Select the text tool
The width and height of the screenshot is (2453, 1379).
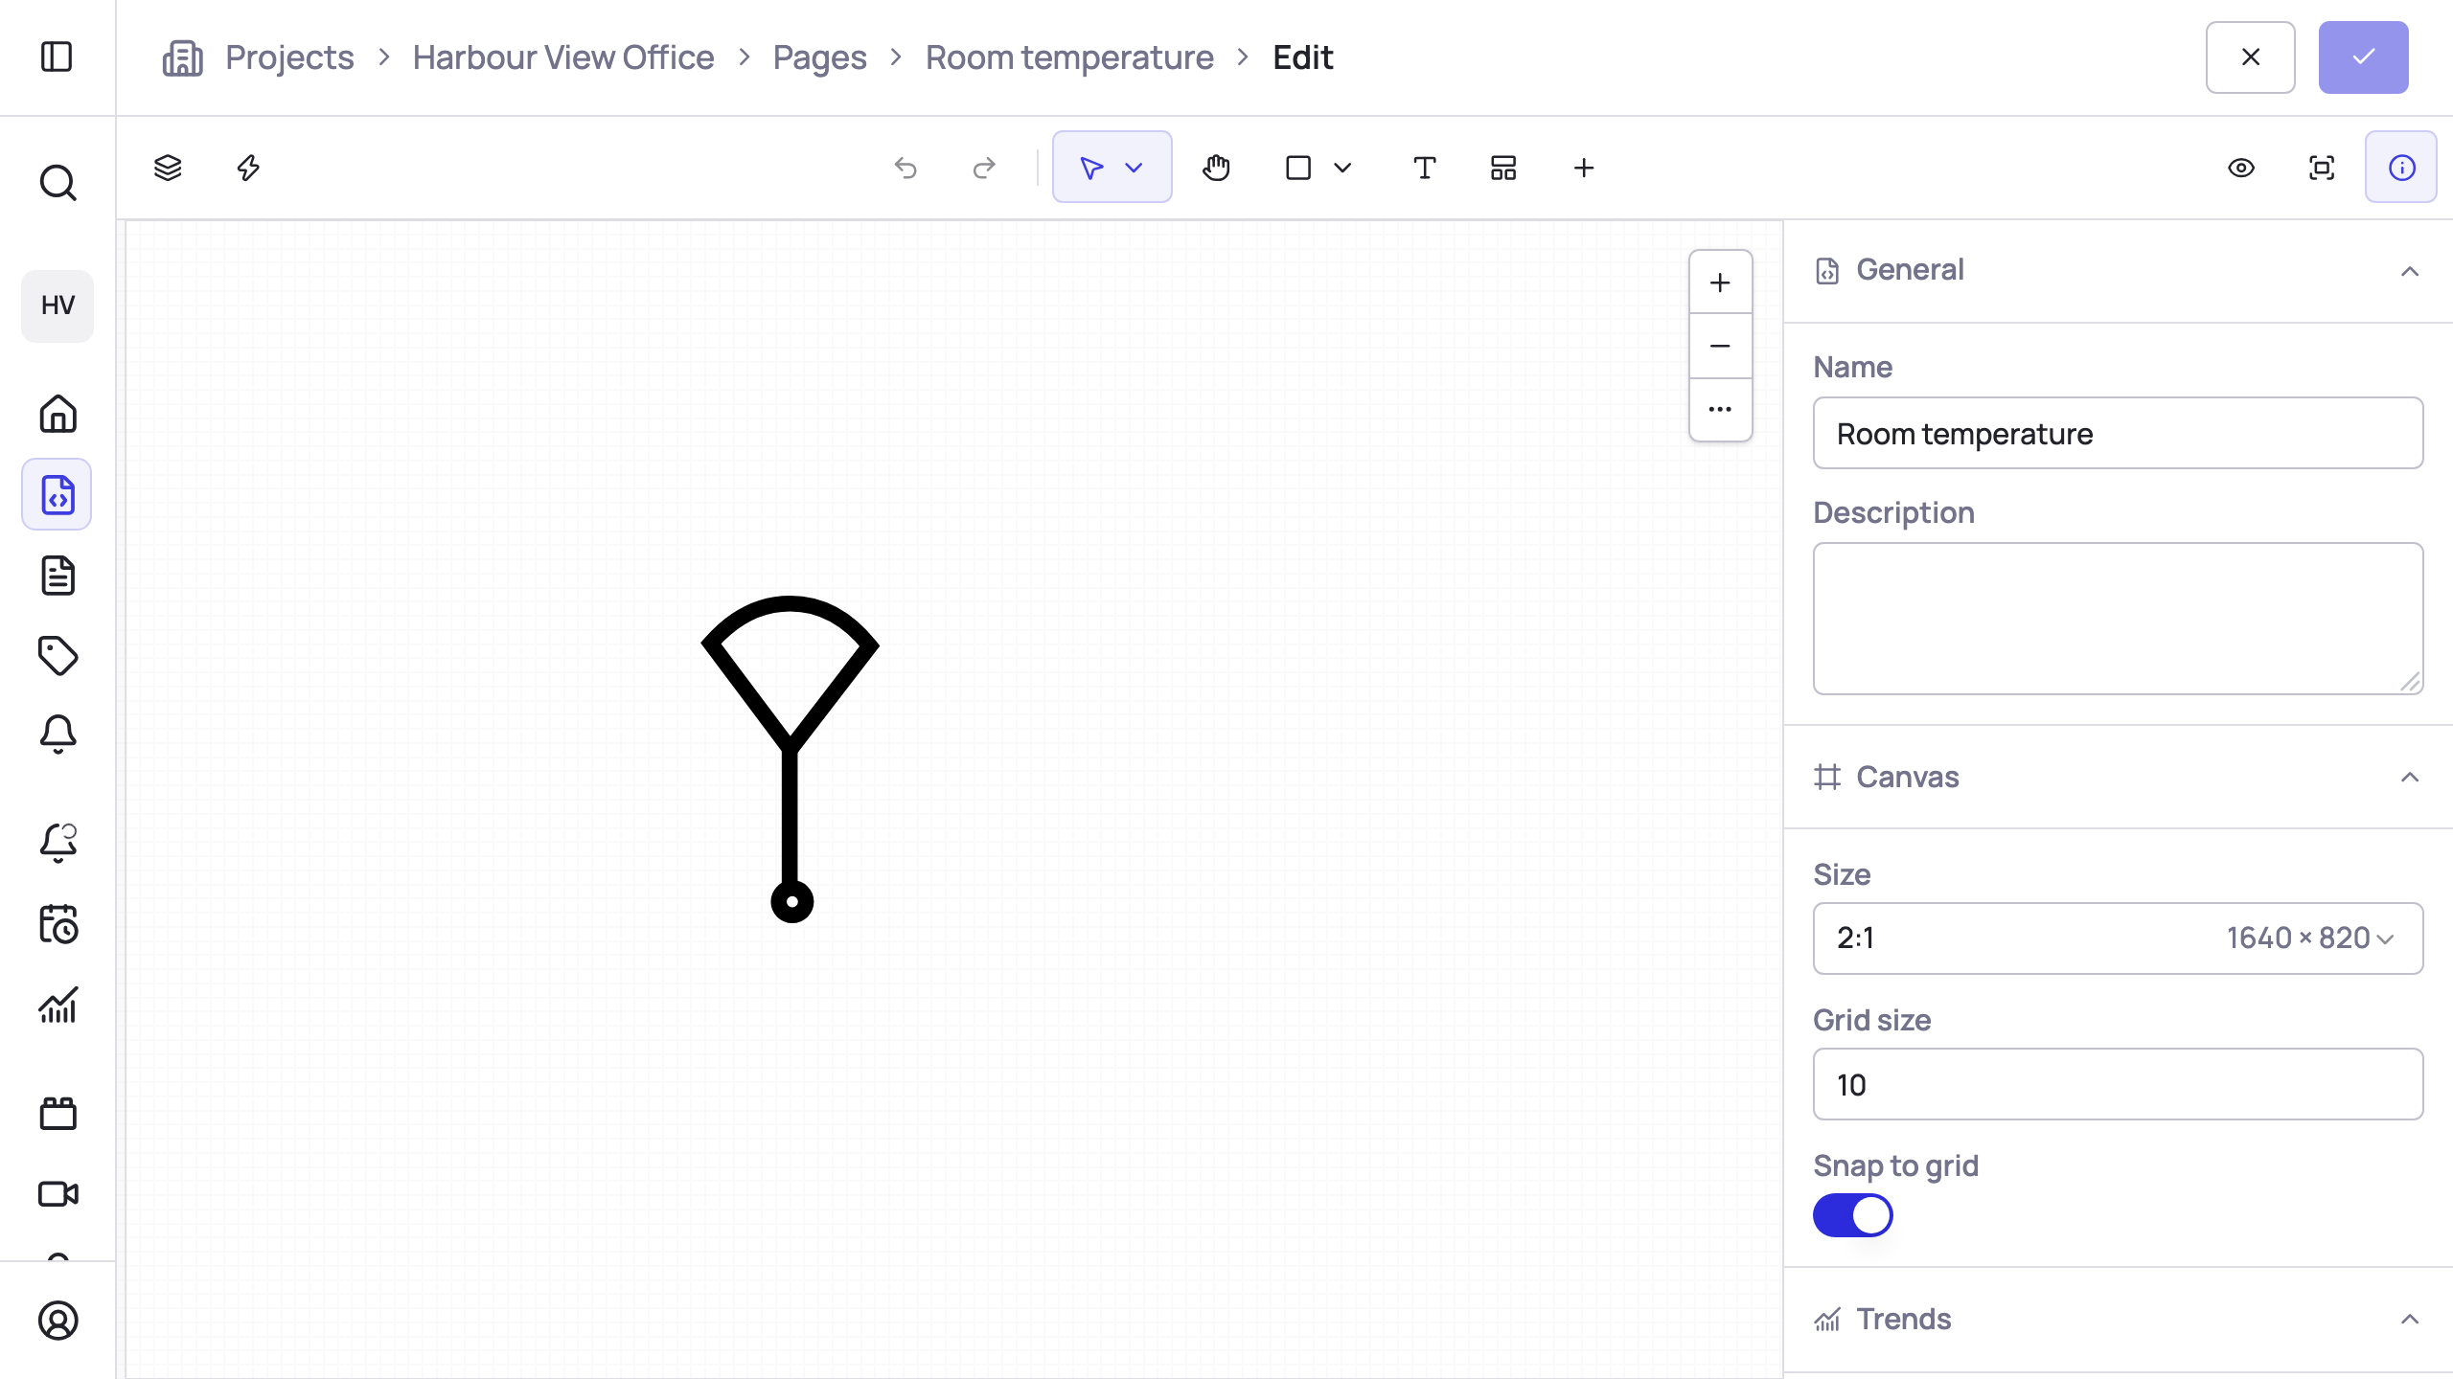[x=1425, y=168]
